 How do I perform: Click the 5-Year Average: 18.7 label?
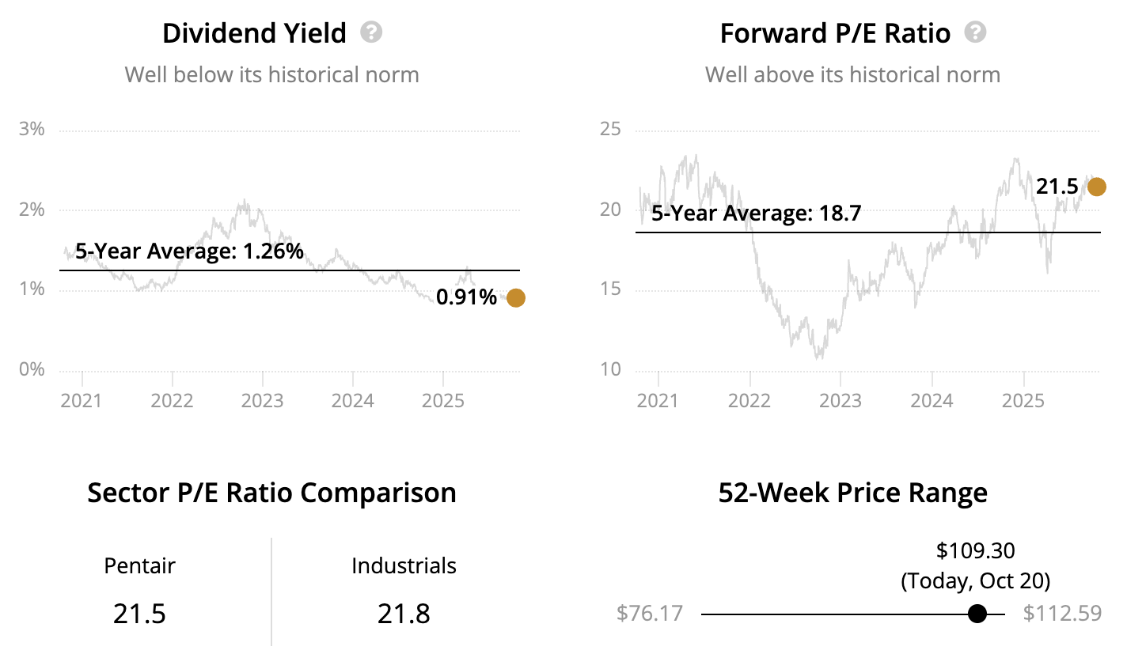tap(756, 214)
